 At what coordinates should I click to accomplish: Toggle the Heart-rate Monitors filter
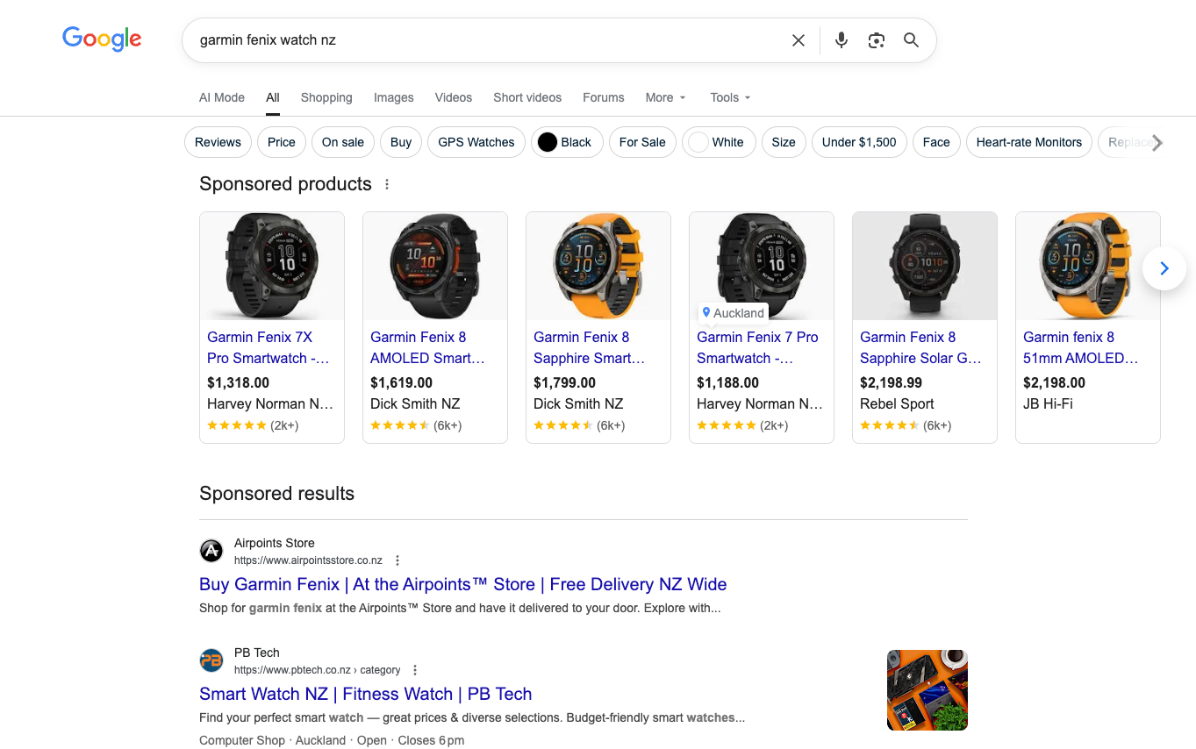pyautogui.click(x=1028, y=142)
